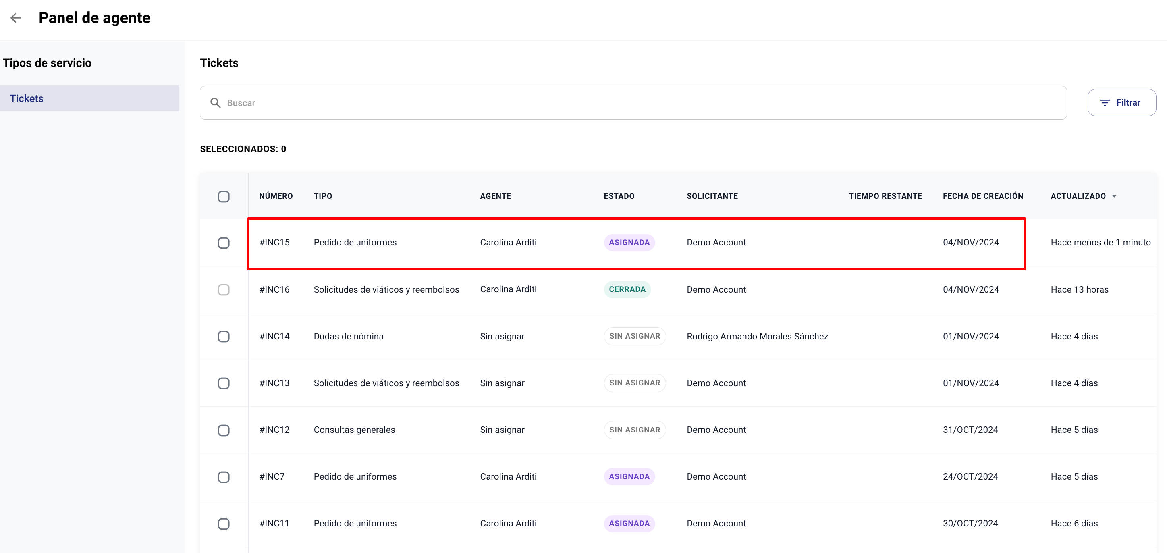
Task: Check the box for ticket #INC15
Action: 223,243
